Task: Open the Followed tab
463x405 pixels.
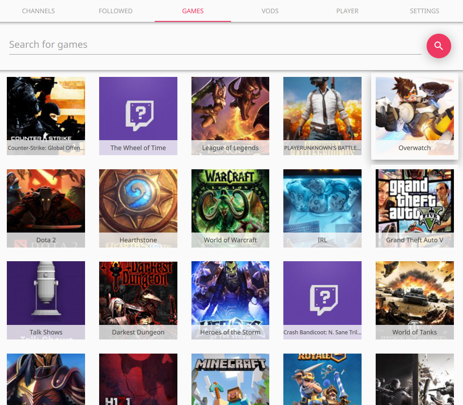Action: click(x=116, y=11)
